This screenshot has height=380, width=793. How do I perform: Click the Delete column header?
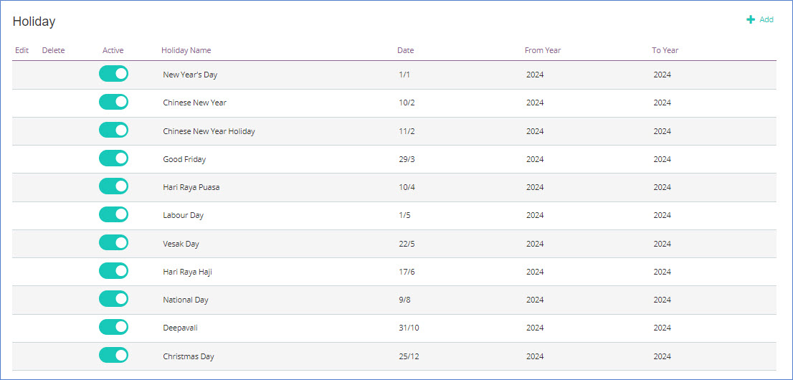[53, 50]
